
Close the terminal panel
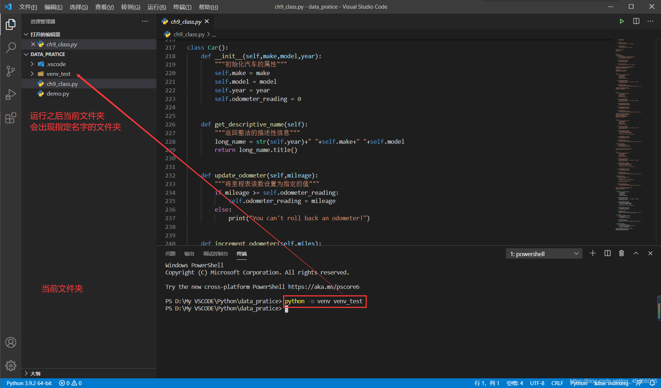(650, 253)
